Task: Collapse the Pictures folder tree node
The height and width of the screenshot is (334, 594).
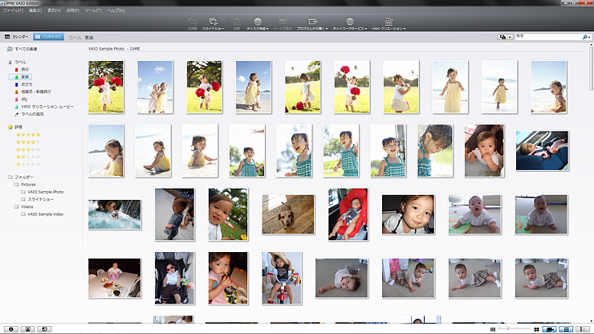Action: (16, 184)
